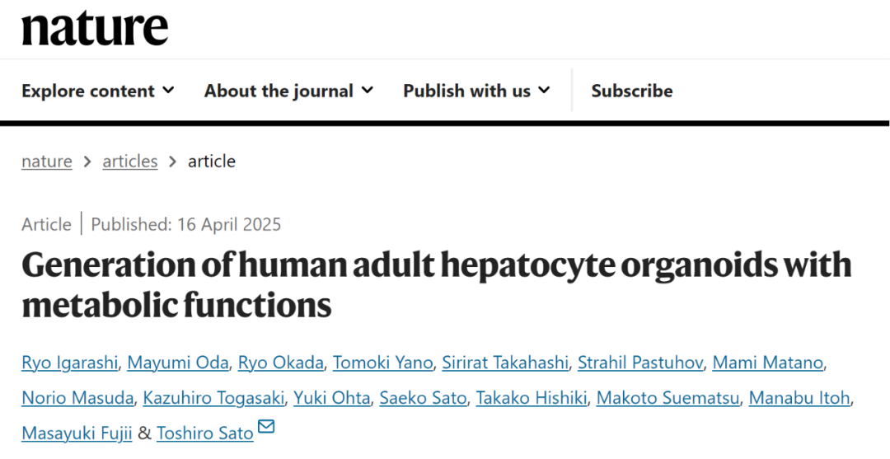Click author name Ryo Okada
This screenshot has width=890, height=459.
[280, 363]
